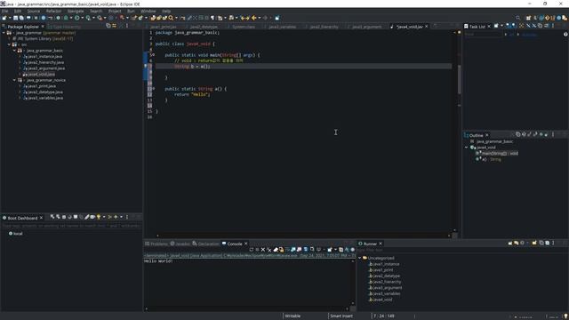This screenshot has width=569, height=320.
Task: Collapse the src folder node
Action: pyautogui.click(x=9, y=44)
